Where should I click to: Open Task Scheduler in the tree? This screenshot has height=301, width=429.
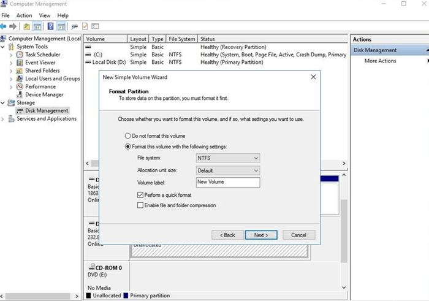click(42, 55)
